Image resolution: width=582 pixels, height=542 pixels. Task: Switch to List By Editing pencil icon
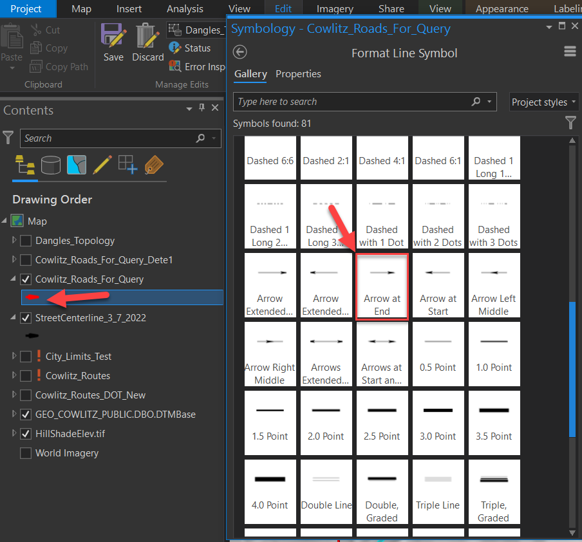102,165
